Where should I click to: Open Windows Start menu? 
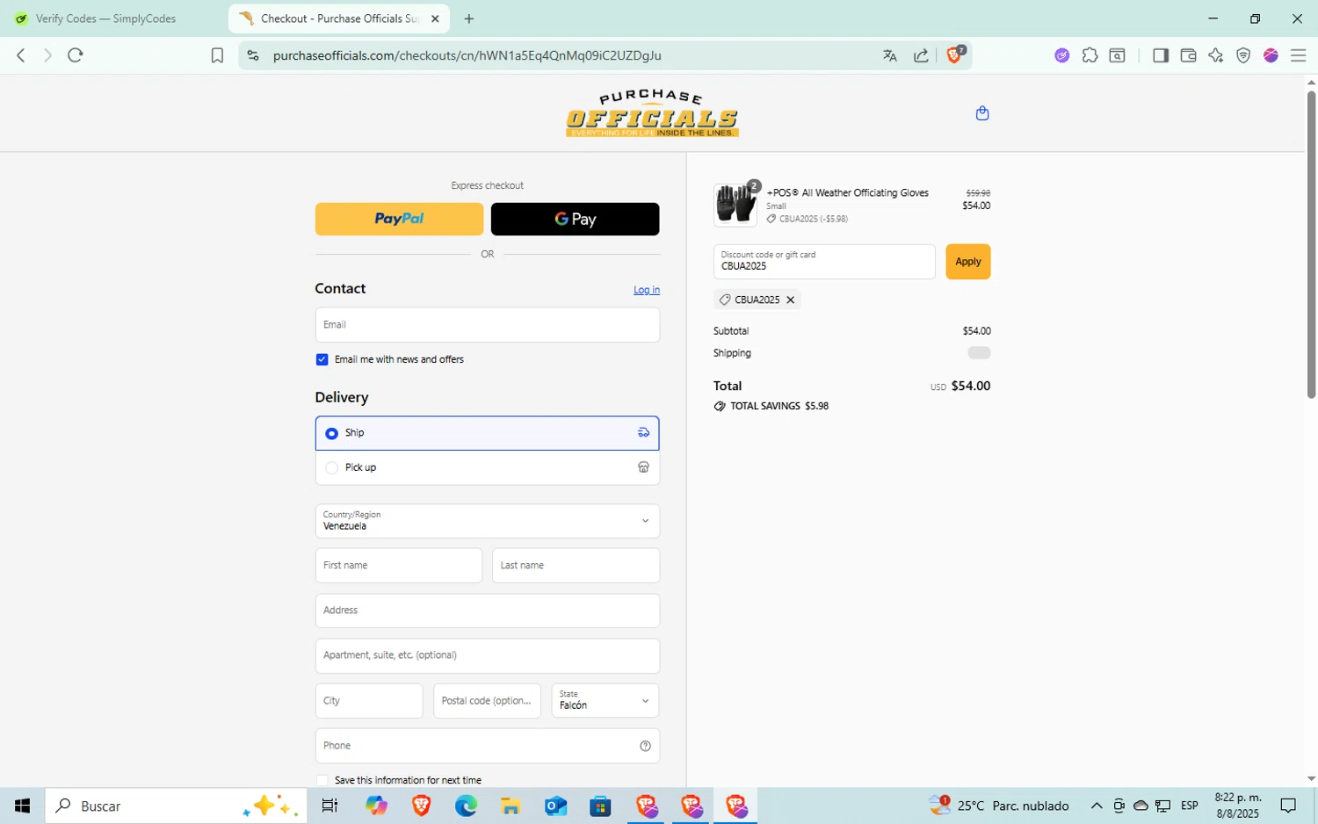pyautogui.click(x=23, y=806)
